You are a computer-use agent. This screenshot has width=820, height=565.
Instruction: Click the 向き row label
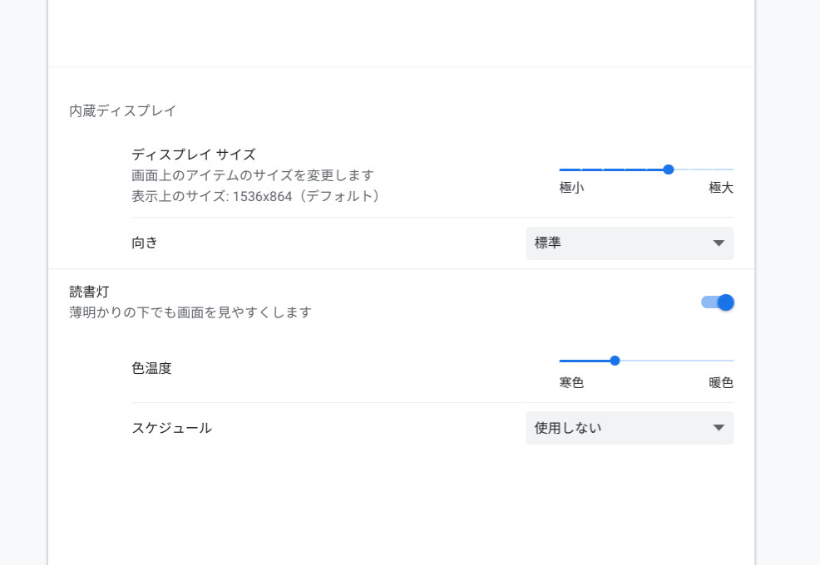(x=146, y=243)
